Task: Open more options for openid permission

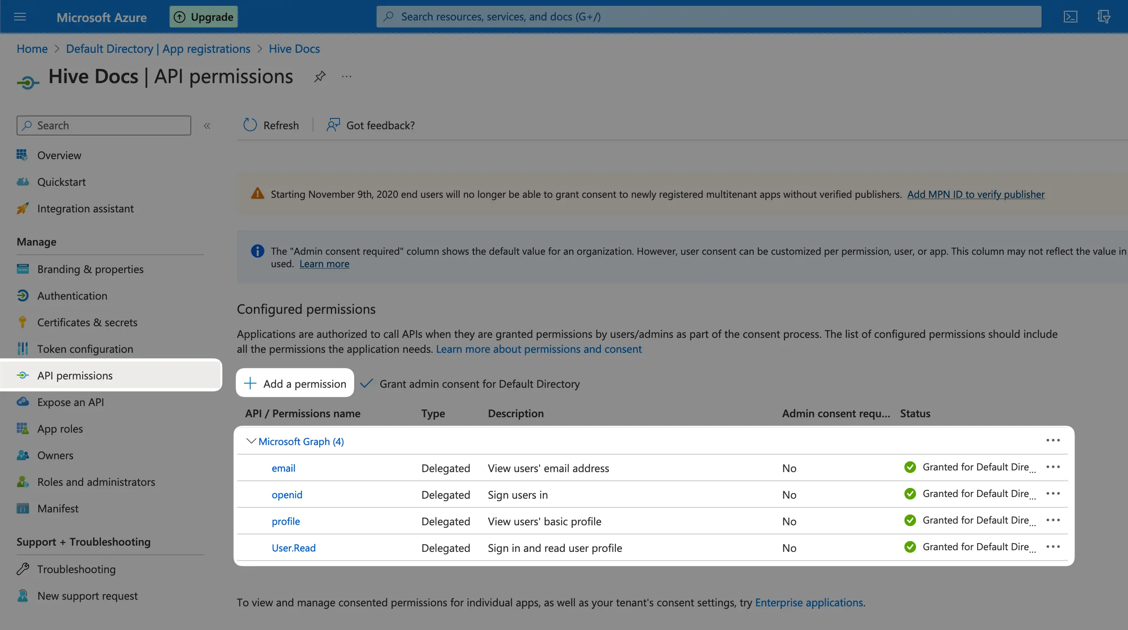Action: [x=1053, y=493]
